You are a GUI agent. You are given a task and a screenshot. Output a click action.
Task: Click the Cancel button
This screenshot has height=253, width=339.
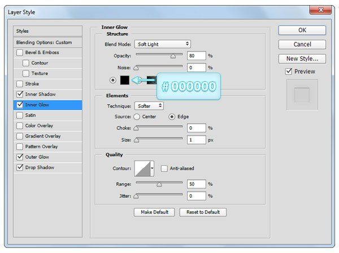302,45
